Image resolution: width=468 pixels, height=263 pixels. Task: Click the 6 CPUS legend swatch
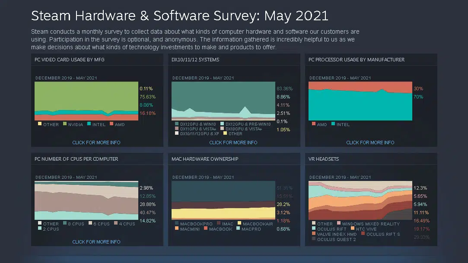point(90,223)
